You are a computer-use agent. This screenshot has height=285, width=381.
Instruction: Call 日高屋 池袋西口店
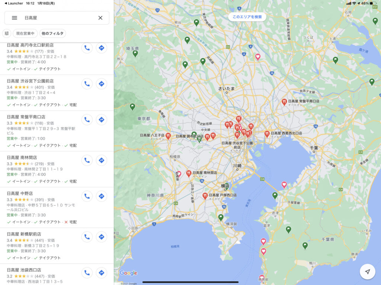click(87, 273)
